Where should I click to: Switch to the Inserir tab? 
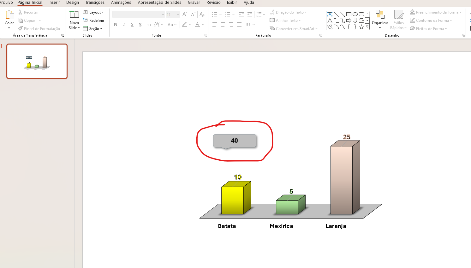pyautogui.click(x=54, y=3)
